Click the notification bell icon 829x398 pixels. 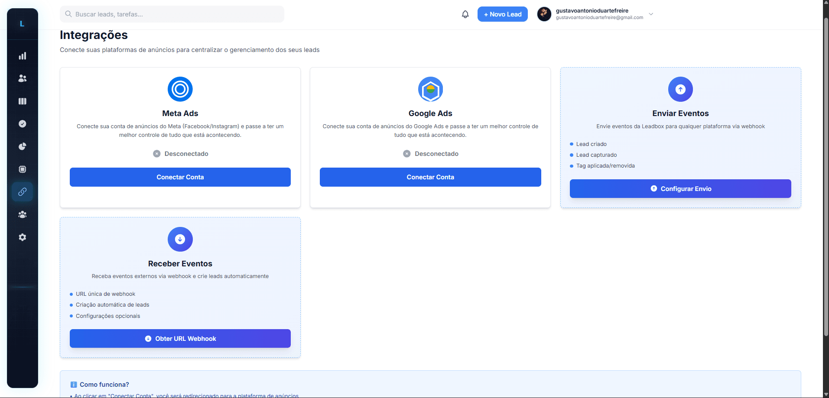pyautogui.click(x=465, y=14)
